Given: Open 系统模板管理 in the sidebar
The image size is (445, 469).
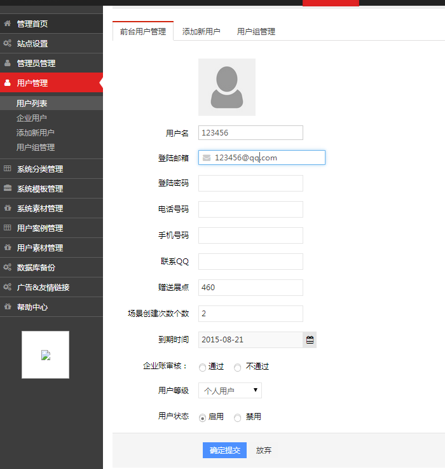Looking at the screenshot, I should (x=51, y=188).
